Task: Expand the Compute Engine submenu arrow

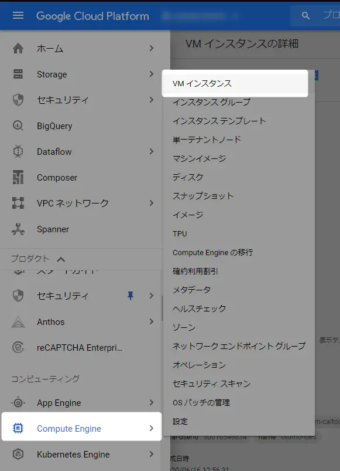Action: point(152,428)
